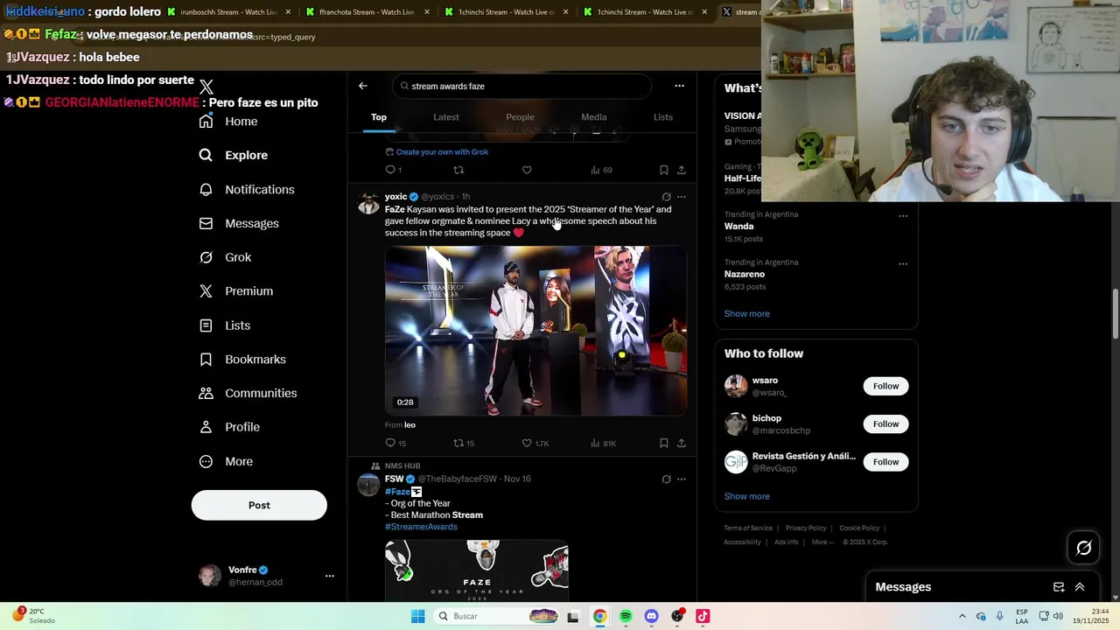Switch to the Latest tab
The image size is (1120, 630).
[x=446, y=117]
